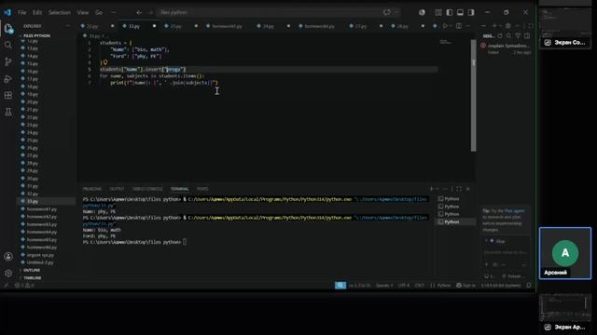The height and width of the screenshot is (335, 597).
Task: Select the Арсений participant tile
Action: pos(565,253)
